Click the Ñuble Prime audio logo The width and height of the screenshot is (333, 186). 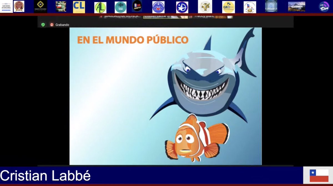coord(121,7)
